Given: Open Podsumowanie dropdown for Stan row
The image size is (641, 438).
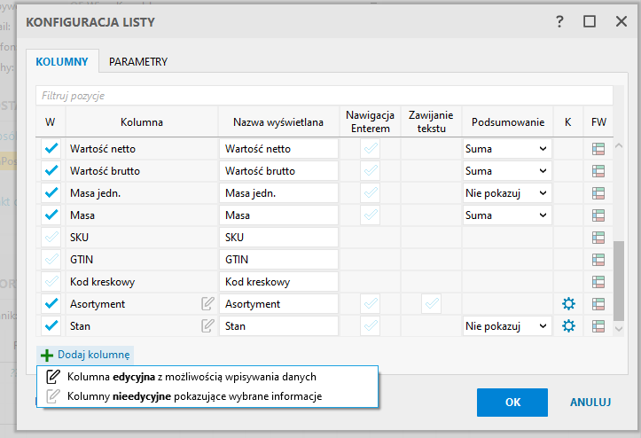Looking at the screenshot, I should point(506,326).
